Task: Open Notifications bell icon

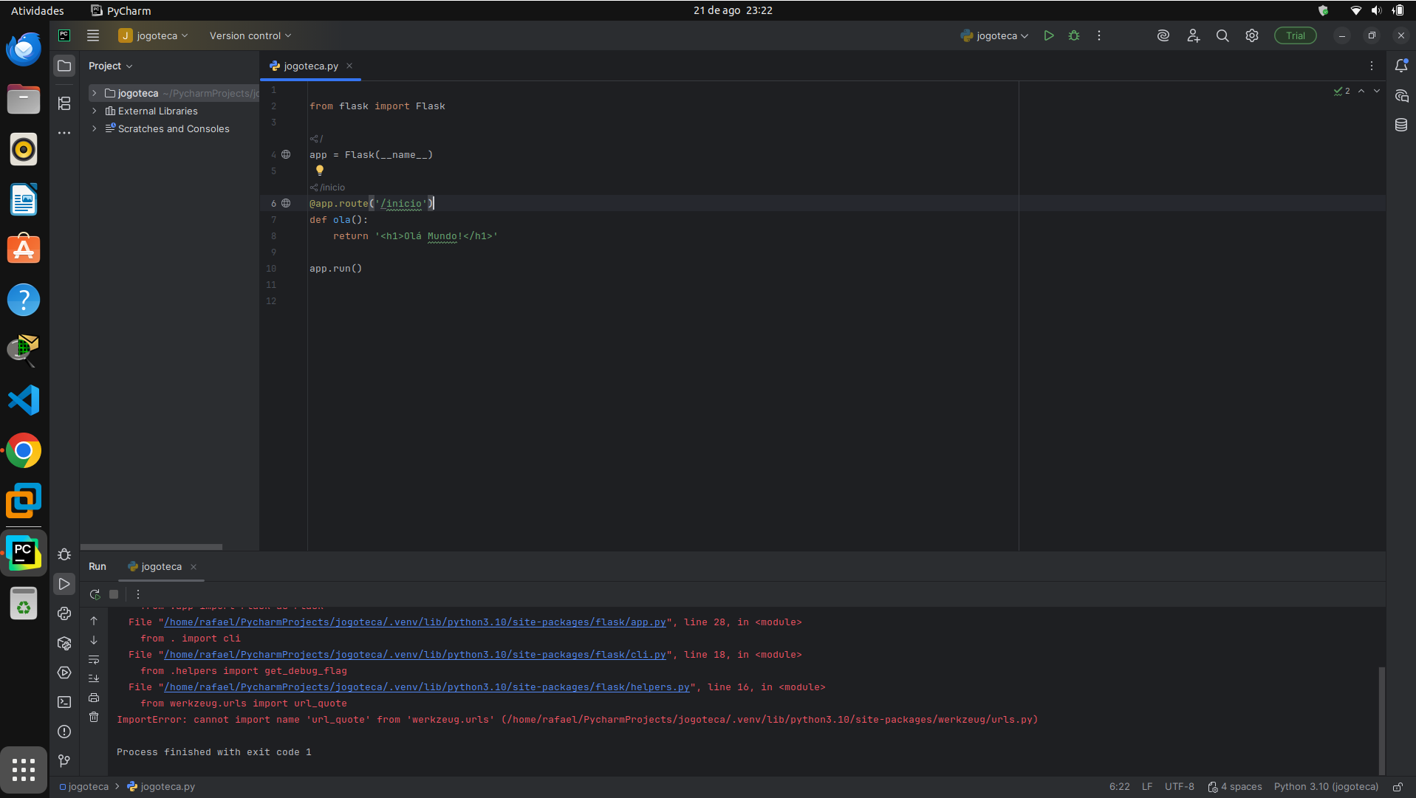Action: [x=1401, y=66]
